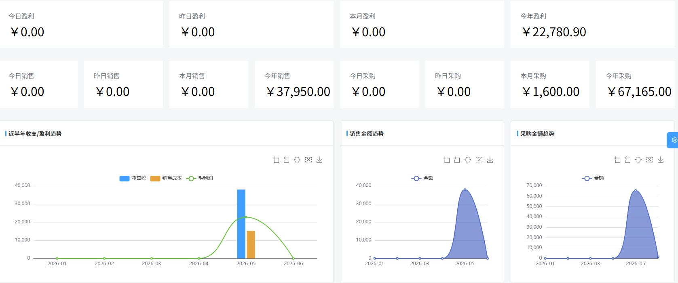
Task: Click the peak point in 采购金额趋势 chart
Action: click(x=636, y=191)
